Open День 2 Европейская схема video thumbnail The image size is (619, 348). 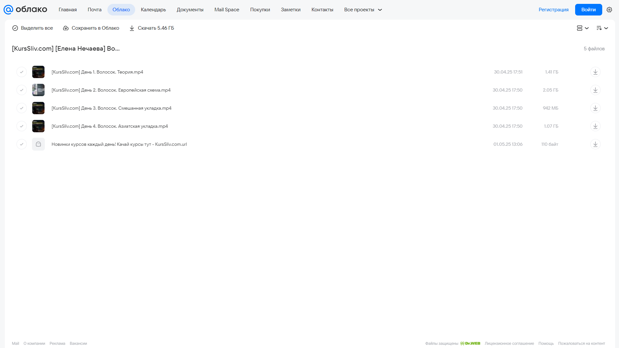pos(38,90)
